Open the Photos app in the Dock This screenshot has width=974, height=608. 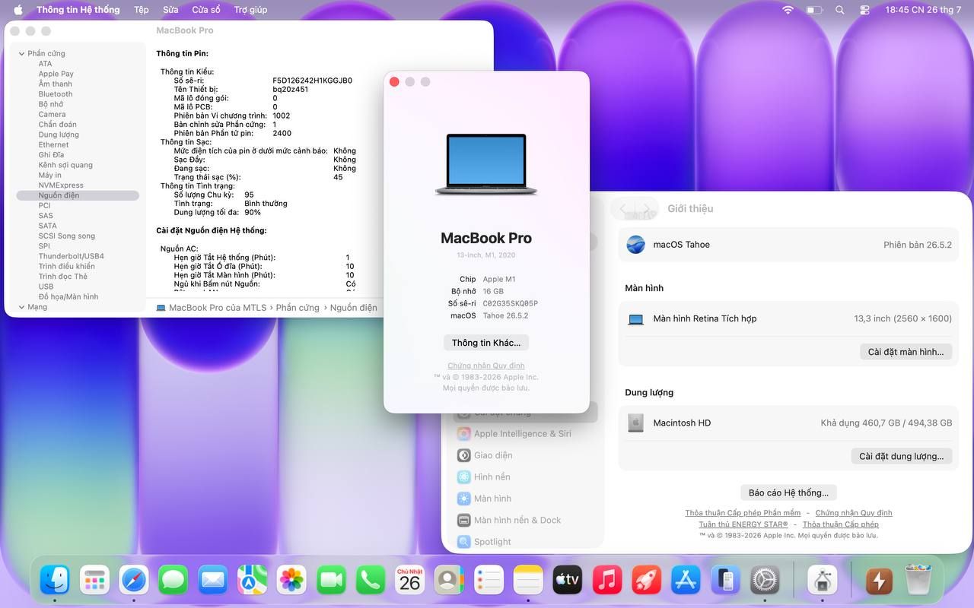click(x=291, y=581)
